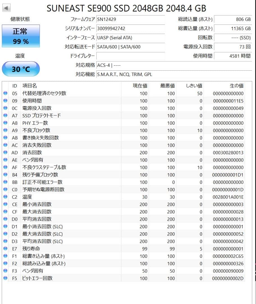Click the blue dot beside 残り寿命 E7
This screenshot has height=304, width=256.
6,249
